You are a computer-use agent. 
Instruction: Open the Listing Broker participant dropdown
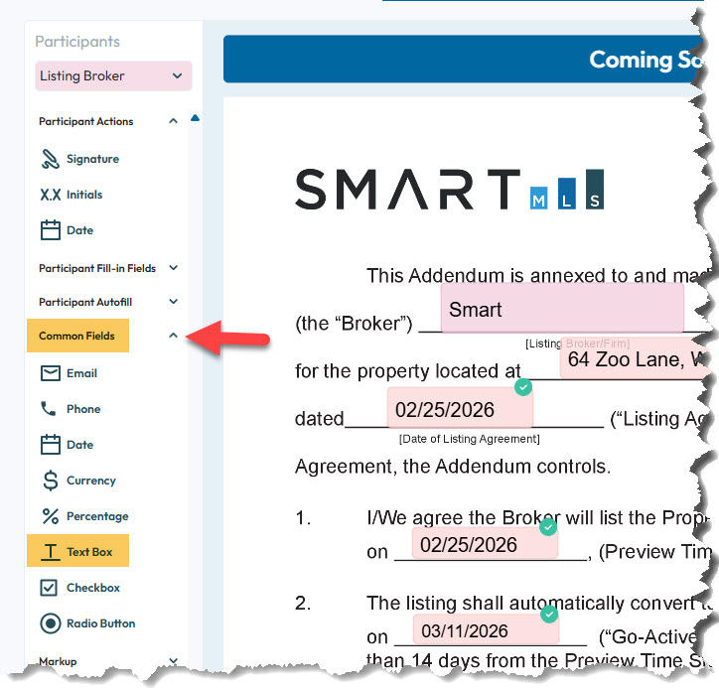click(113, 76)
